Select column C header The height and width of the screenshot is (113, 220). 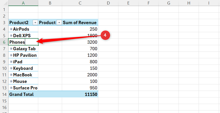(80, 3)
